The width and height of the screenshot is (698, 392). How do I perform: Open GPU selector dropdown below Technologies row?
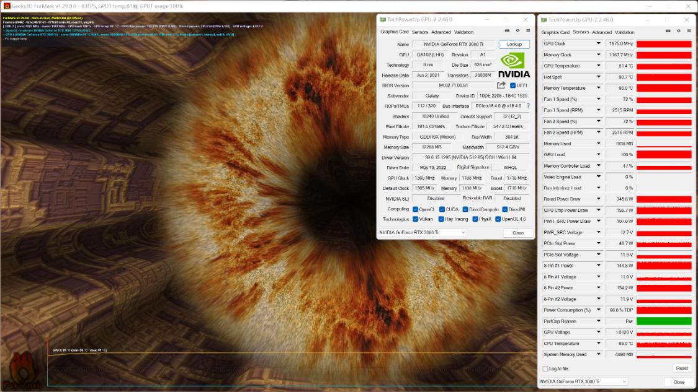422,232
